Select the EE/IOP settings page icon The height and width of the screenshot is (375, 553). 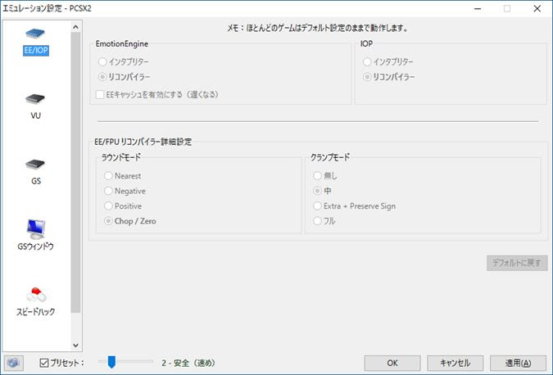point(35,42)
